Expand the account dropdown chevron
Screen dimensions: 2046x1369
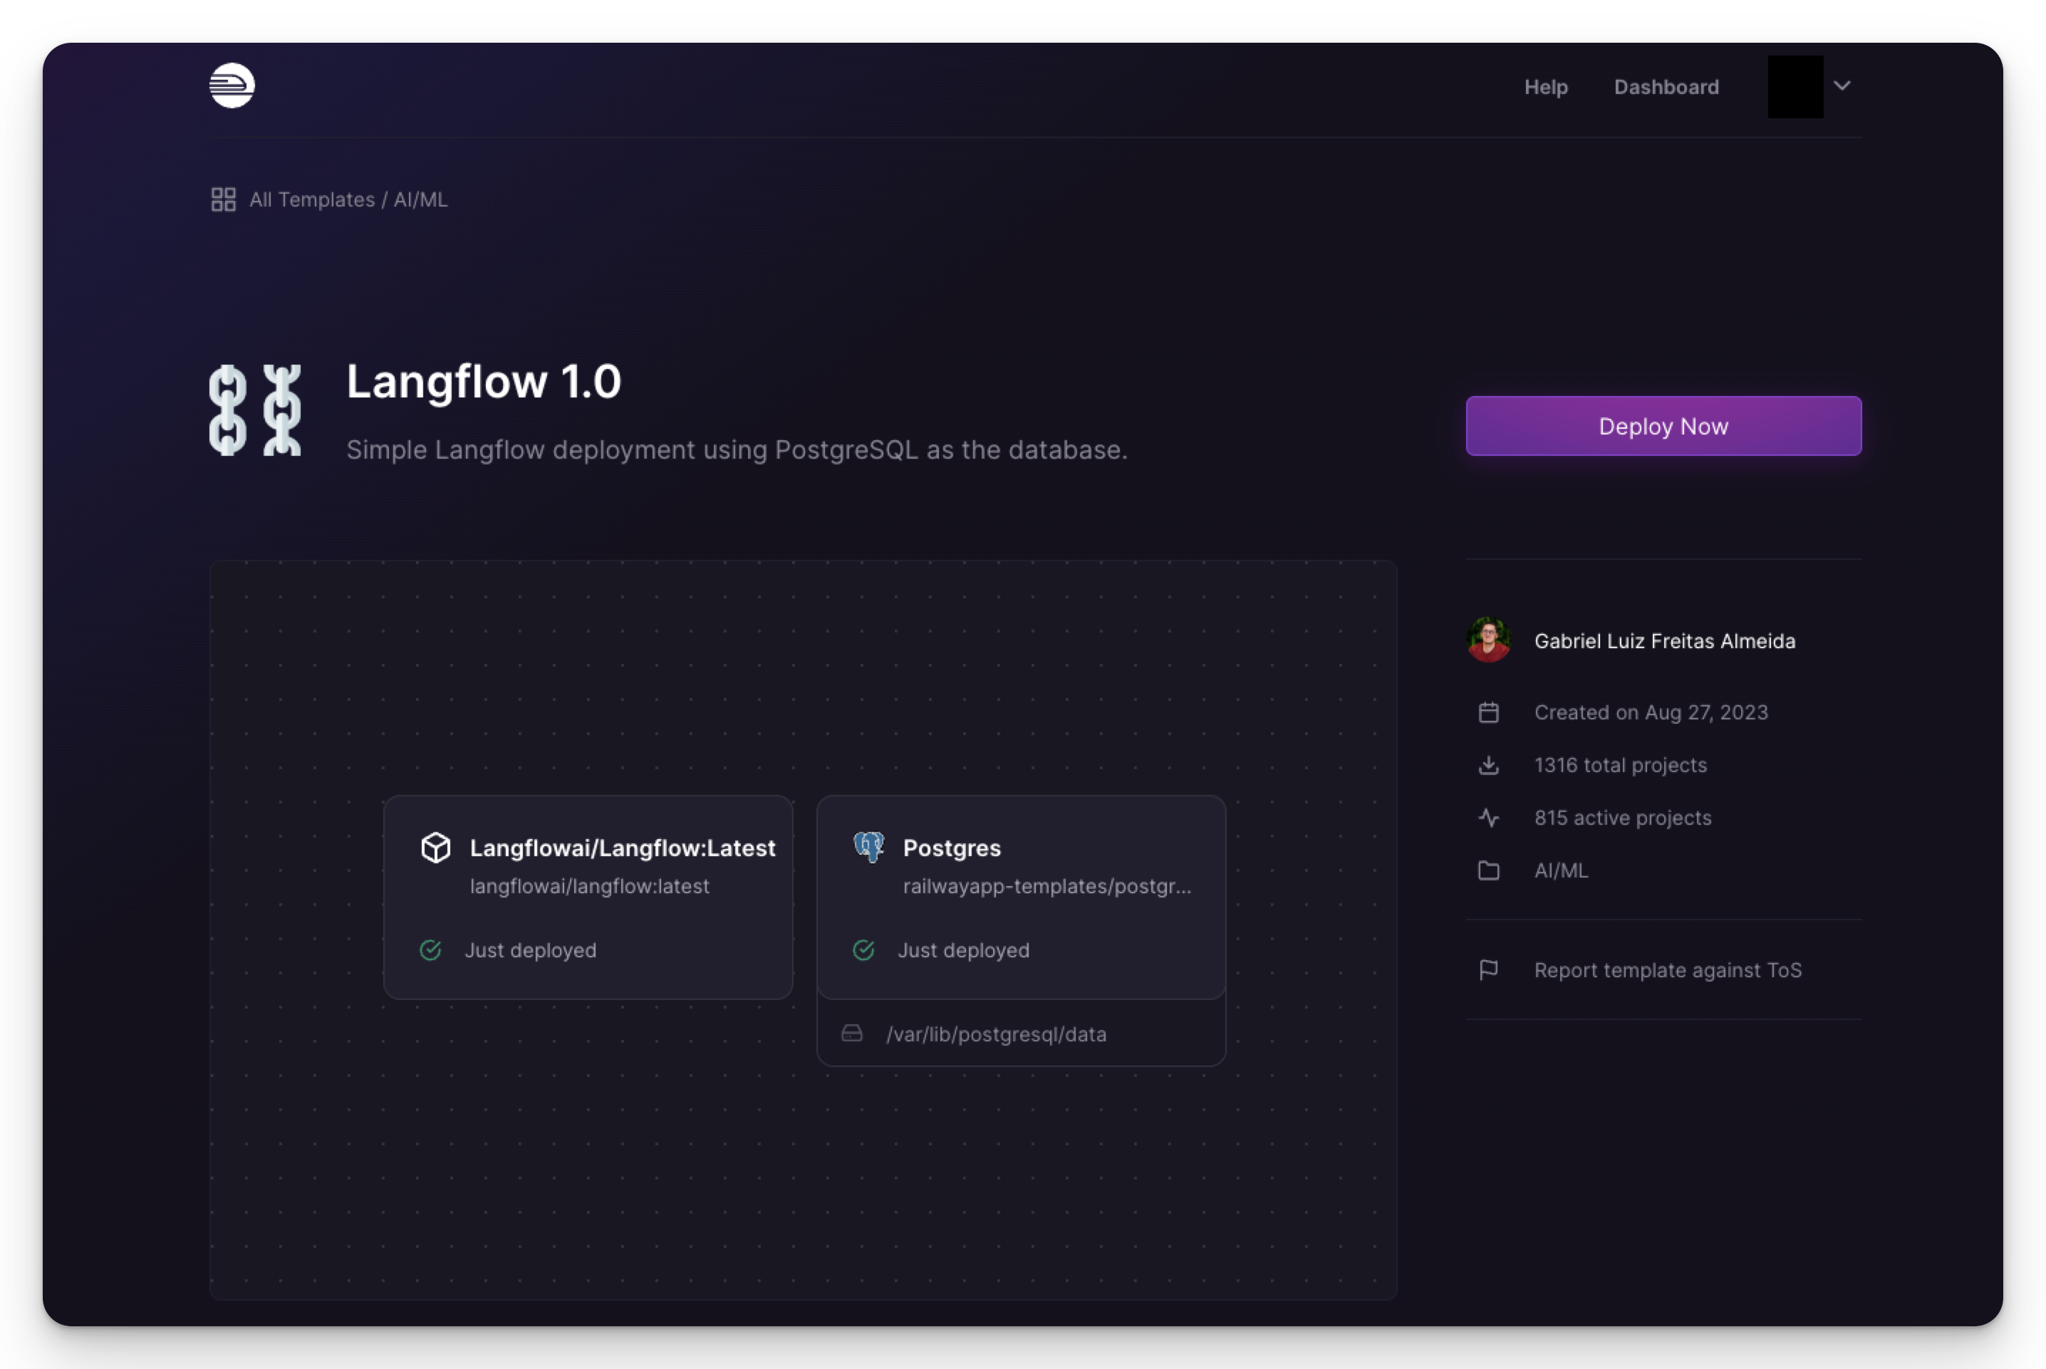(x=1842, y=85)
